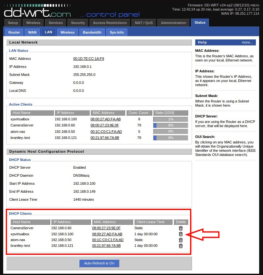Delete the CameraServer DHCP client entry
This screenshot has width=263, height=275.
click(x=180, y=228)
